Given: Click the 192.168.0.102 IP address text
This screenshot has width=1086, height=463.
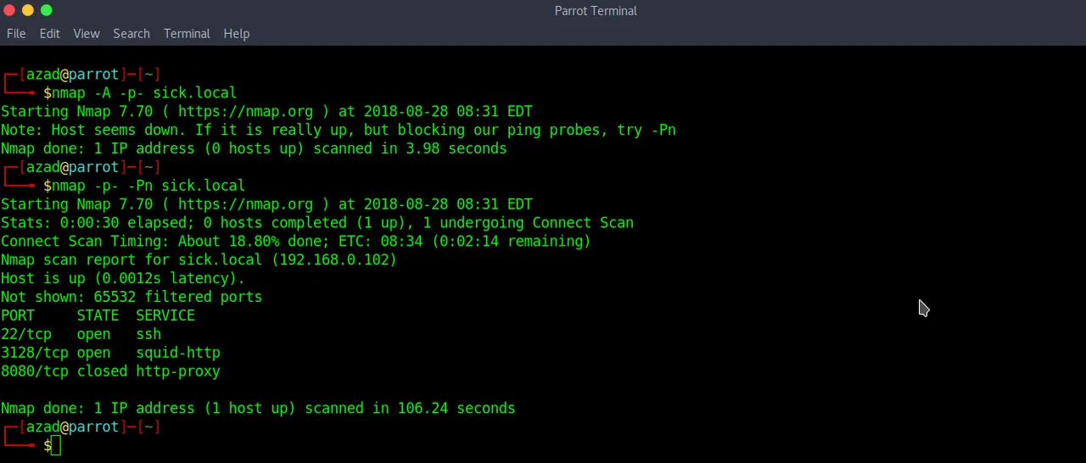Looking at the screenshot, I should [334, 259].
